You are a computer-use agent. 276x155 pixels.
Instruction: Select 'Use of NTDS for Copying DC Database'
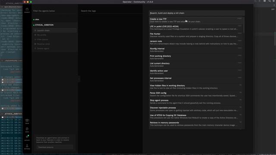(x=196, y=116)
